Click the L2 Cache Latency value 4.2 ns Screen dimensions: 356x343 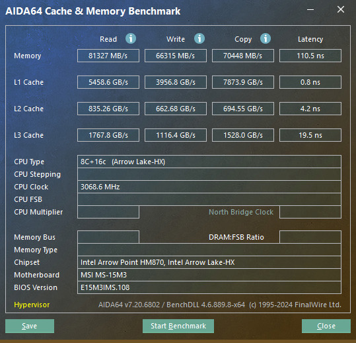click(x=310, y=109)
